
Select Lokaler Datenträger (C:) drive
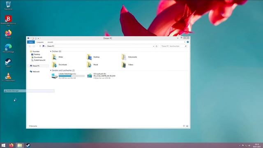68,76
